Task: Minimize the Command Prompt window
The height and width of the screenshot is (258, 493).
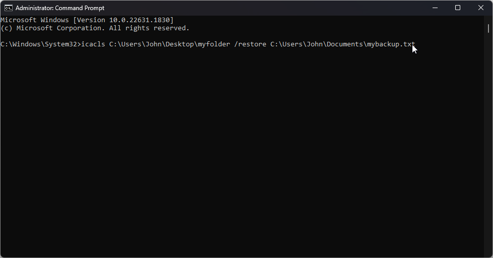Action: click(x=435, y=8)
